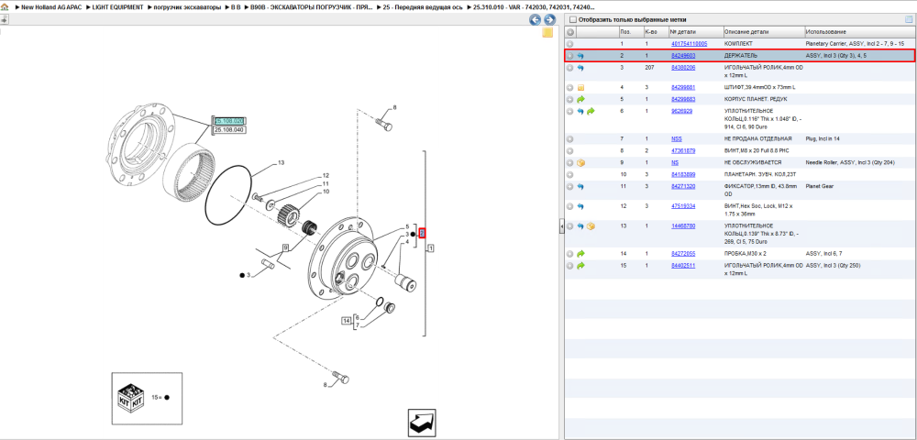Click the blue arrow icon on row 47519334
The width and height of the screenshot is (917, 440).
580,206
